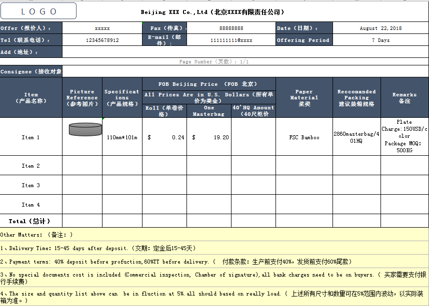Select the 'Fax（传真）' label cell
This screenshot has height=306, width=429.
tap(164, 28)
